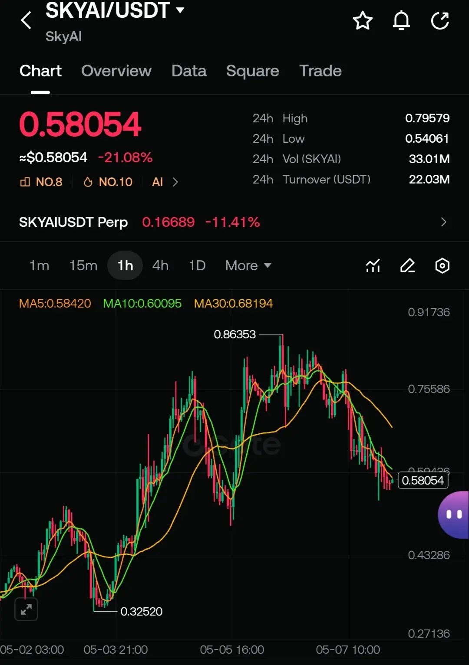Viewport: 469px width, 665px height.
Task: Tap the current price tag 0.58054 on axis
Action: tap(423, 480)
